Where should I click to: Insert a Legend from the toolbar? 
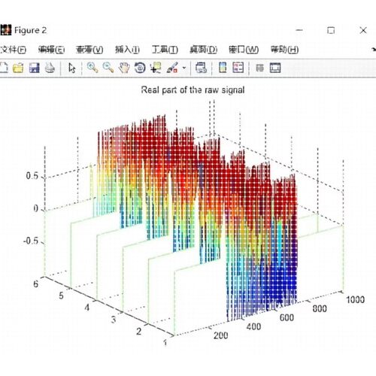tap(238, 68)
